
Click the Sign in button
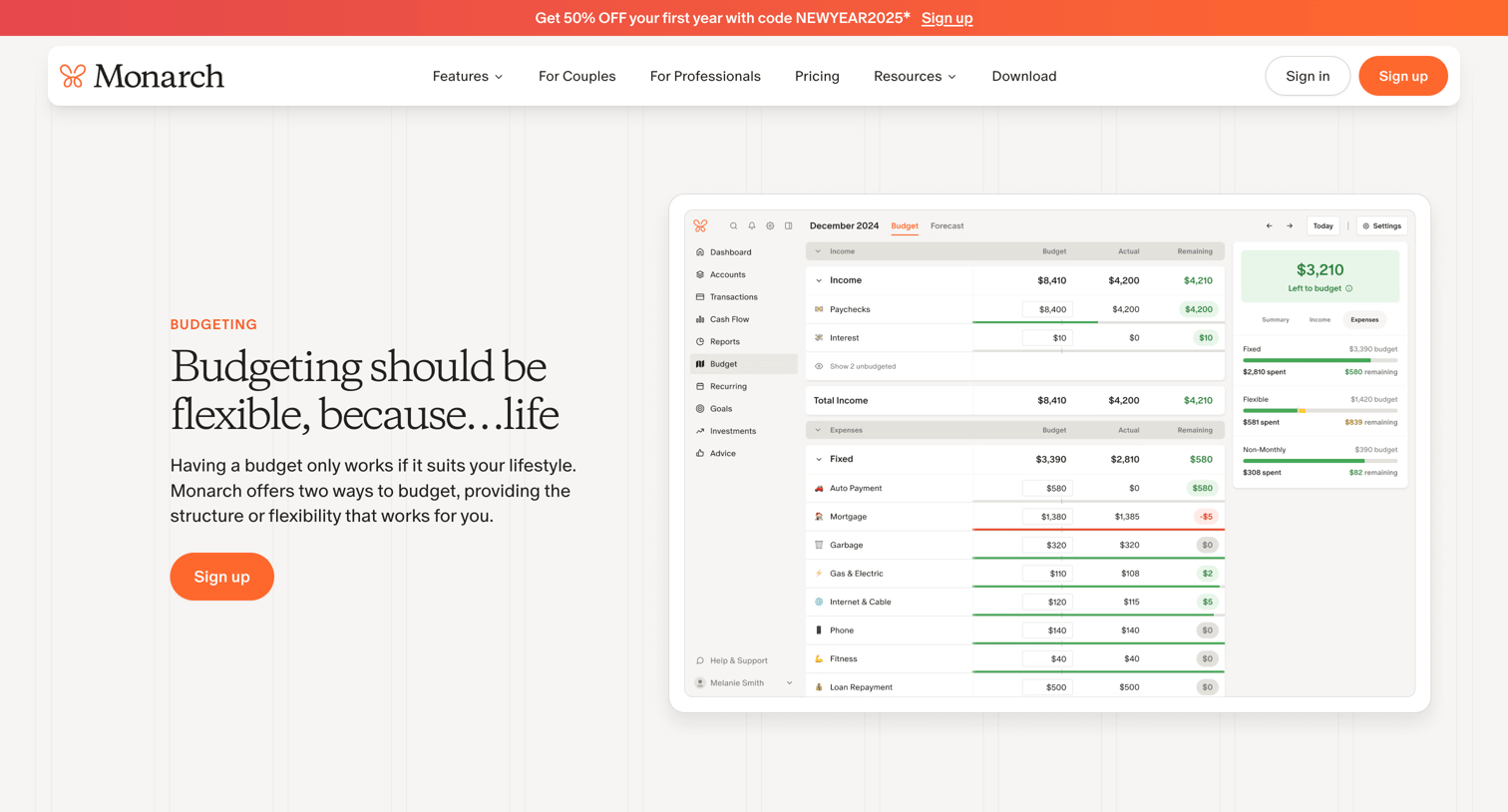[1308, 76]
